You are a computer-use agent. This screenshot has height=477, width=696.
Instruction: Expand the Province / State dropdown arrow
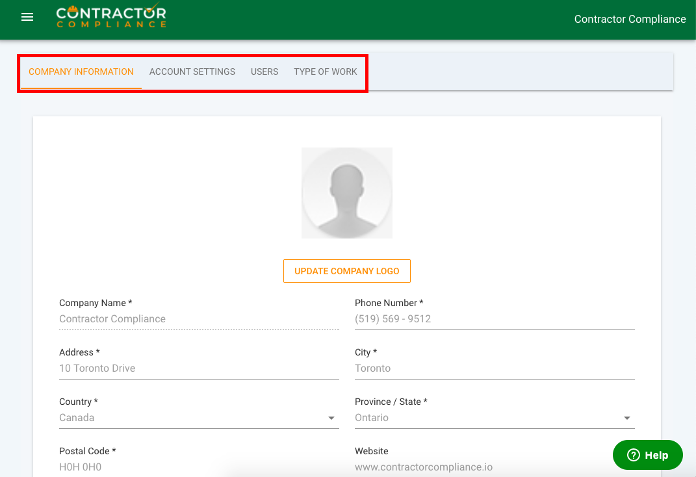(x=627, y=419)
